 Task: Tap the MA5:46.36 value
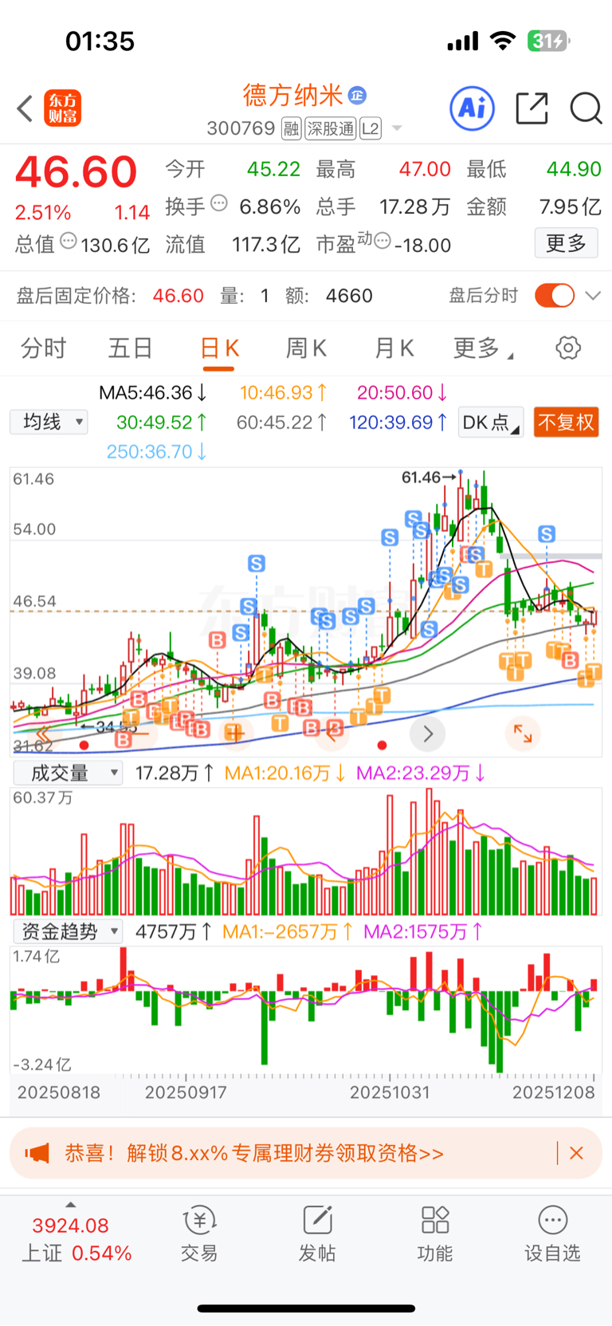(153, 392)
